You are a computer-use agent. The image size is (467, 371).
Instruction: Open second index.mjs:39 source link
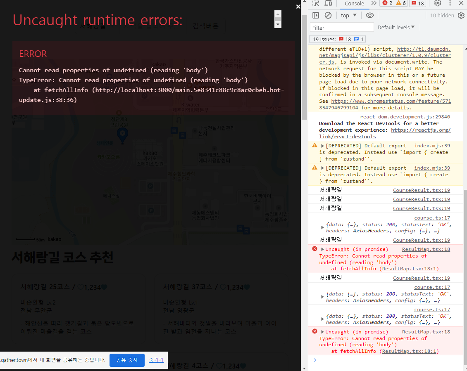click(x=432, y=168)
